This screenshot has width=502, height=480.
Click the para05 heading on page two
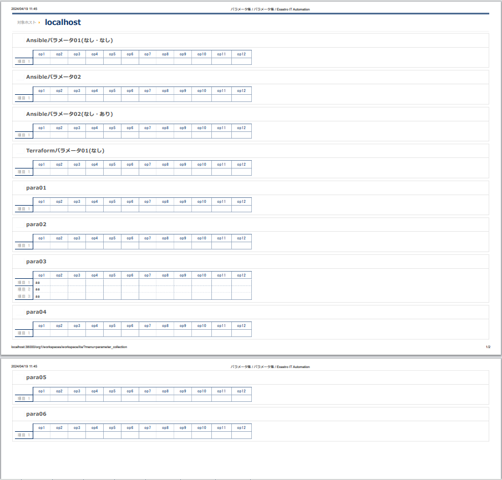pyautogui.click(x=36, y=377)
